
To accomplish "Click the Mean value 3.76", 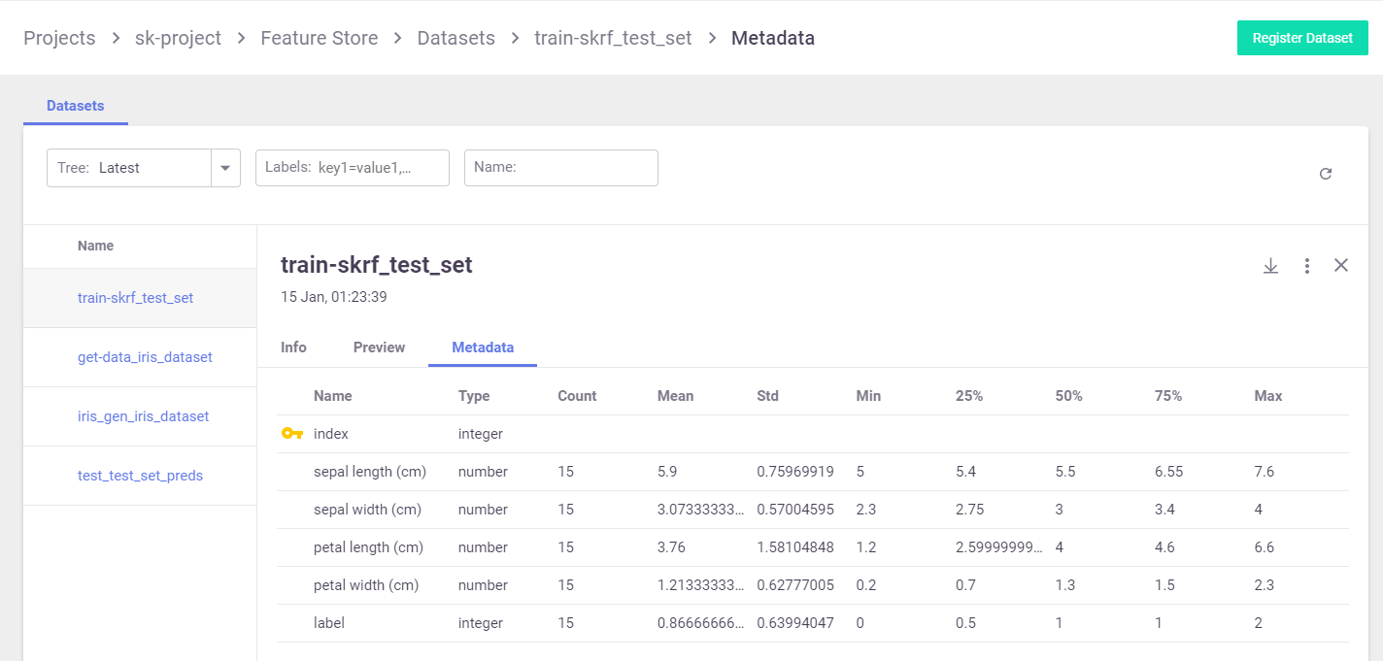I will (671, 547).
